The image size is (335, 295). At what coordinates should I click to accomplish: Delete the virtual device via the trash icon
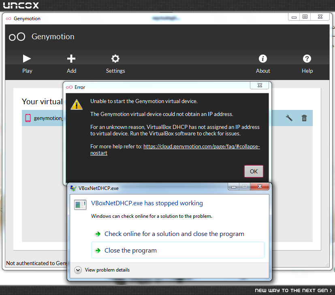click(304, 118)
